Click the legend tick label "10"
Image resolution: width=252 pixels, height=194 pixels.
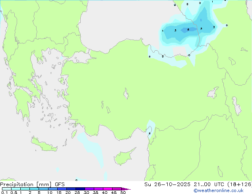50,192
